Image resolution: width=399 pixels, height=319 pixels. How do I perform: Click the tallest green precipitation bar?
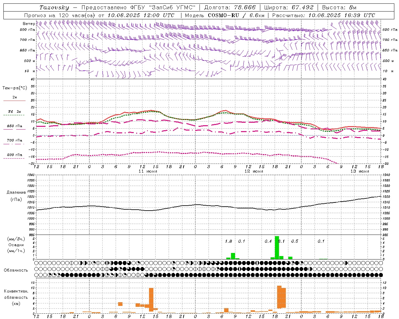tap(277, 248)
